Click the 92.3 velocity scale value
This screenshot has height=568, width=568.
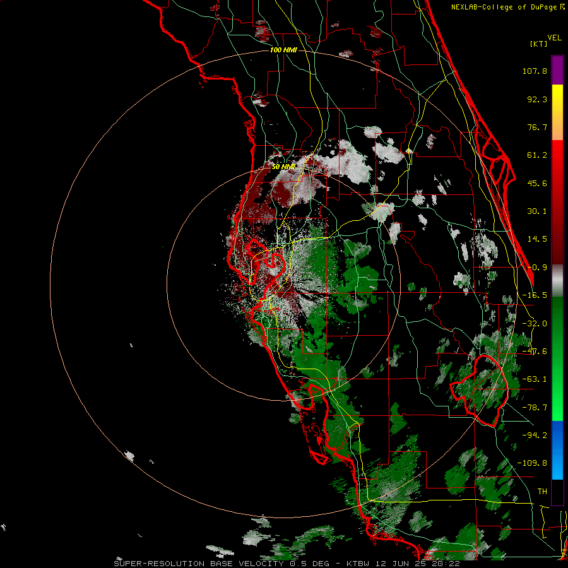tap(537, 99)
